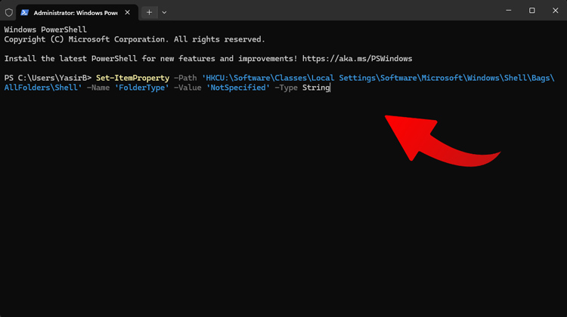Click the -Name parameter text

[x=98, y=88]
